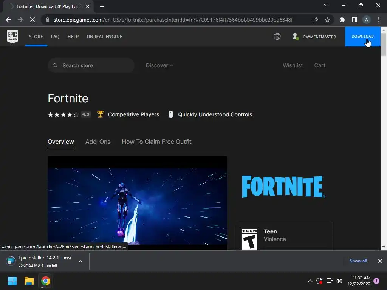The image size is (387, 290).
Task: Click the search magnifier icon
Action: tap(55, 65)
